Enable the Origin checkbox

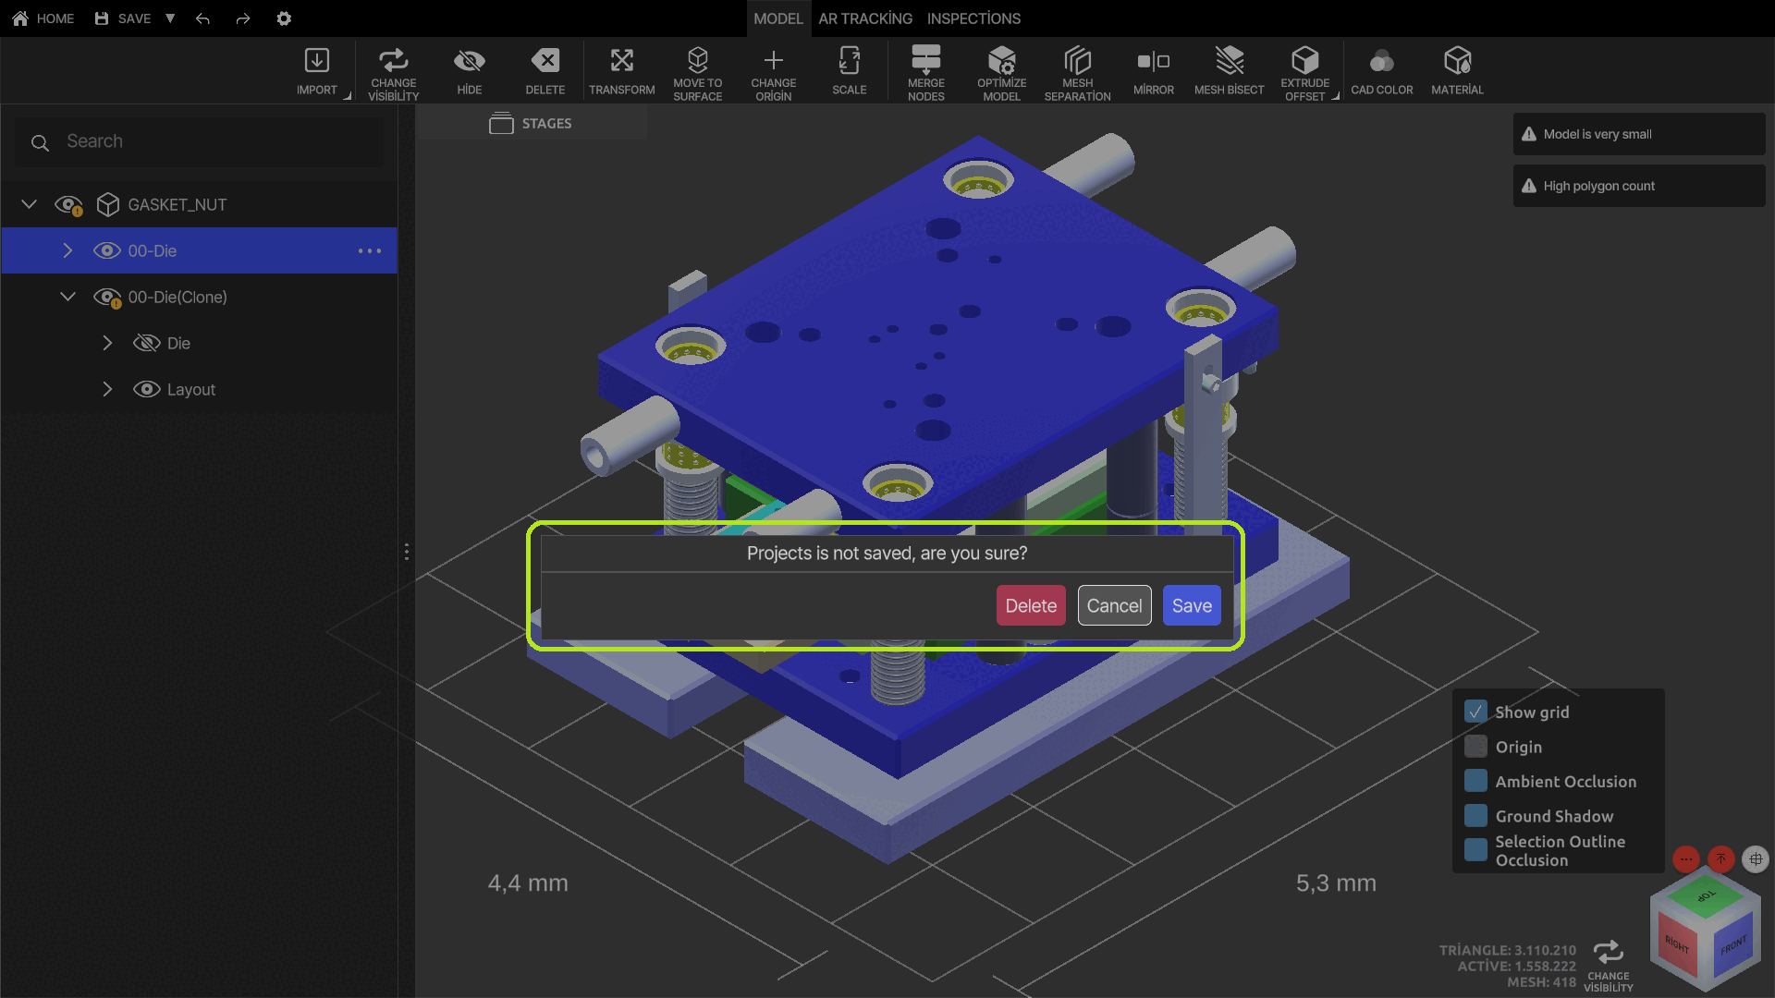click(1476, 747)
